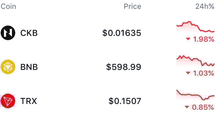
Task: Click the TRX price $0.1507
Action: click(x=125, y=101)
